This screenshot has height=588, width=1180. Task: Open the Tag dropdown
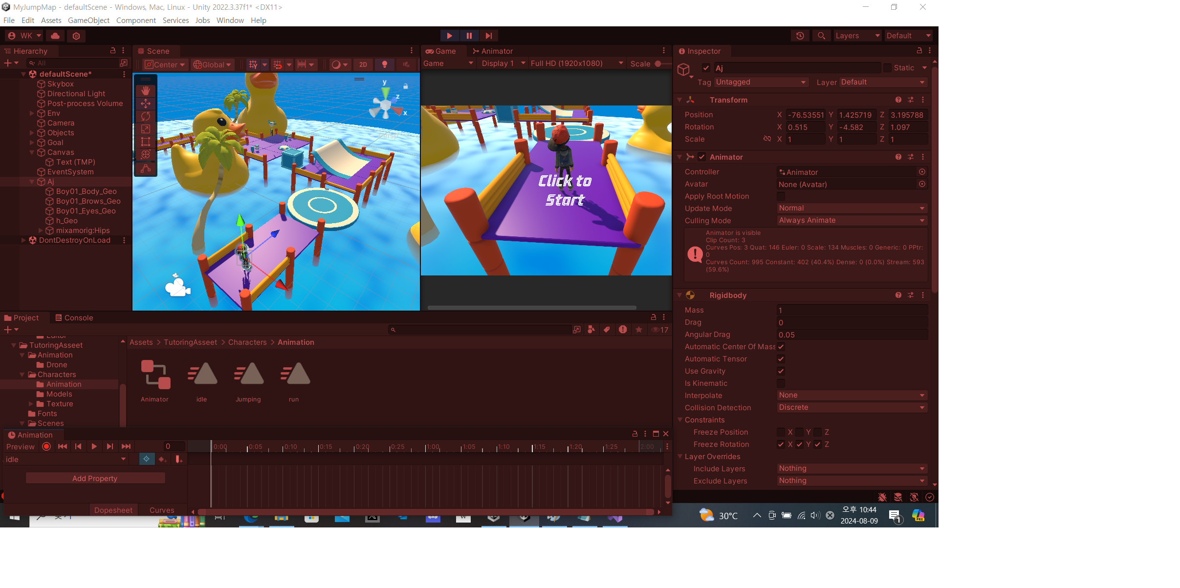pyautogui.click(x=762, y=82)
